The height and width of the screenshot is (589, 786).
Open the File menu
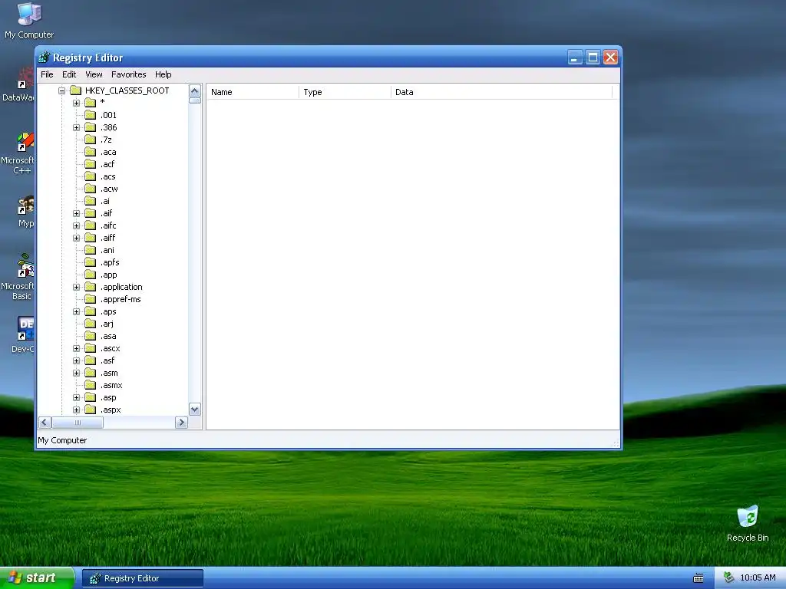tap(47, 74)
